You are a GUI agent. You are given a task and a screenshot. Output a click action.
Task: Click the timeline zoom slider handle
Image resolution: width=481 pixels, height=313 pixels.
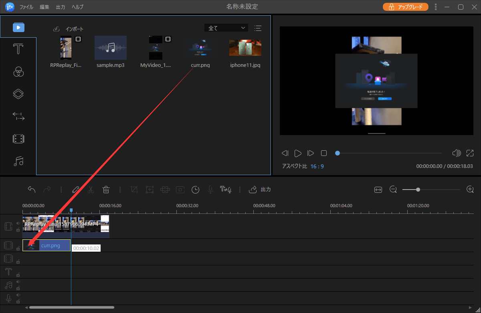pos(418,190)
